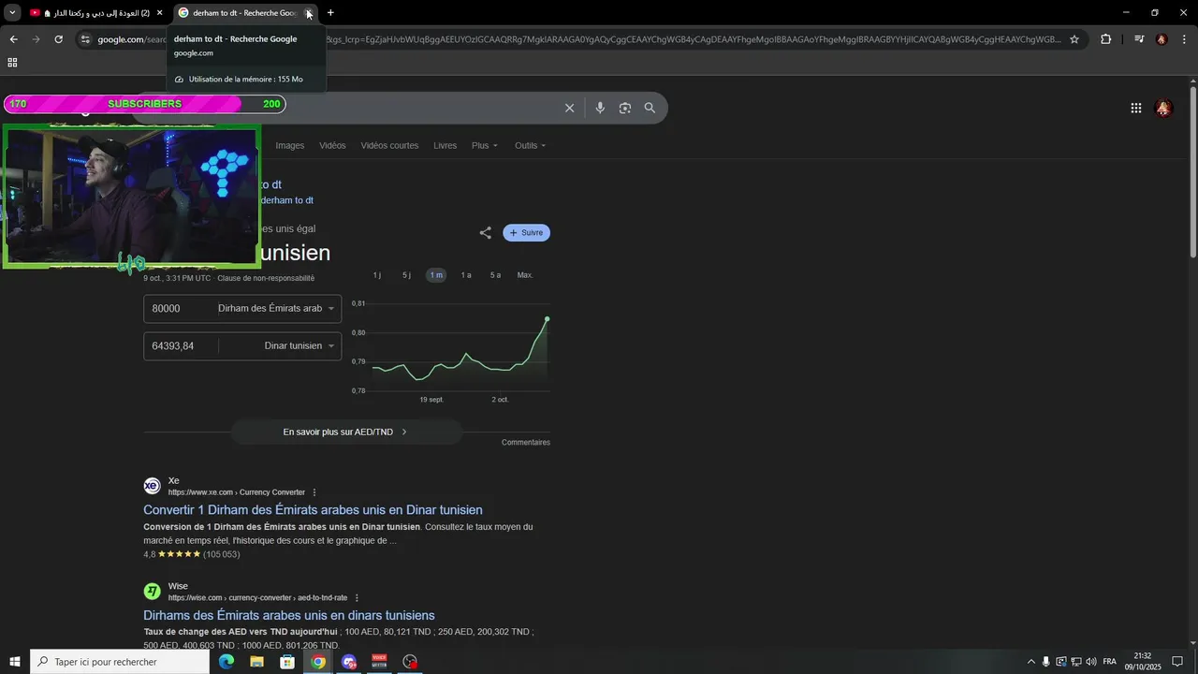Open the Chrome three-dot menu
1198x674 pixels.
(1185, 39)
